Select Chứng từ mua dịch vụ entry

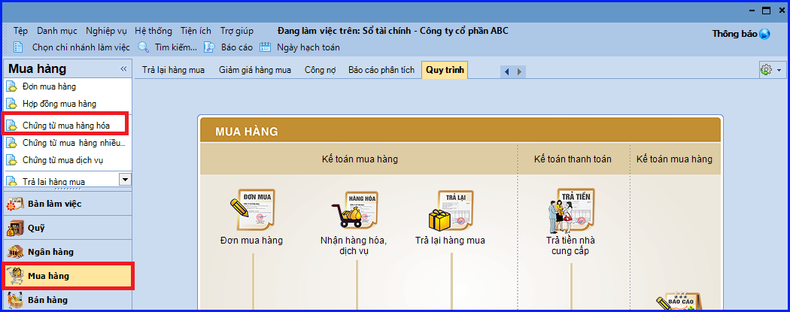click(63, 161)
